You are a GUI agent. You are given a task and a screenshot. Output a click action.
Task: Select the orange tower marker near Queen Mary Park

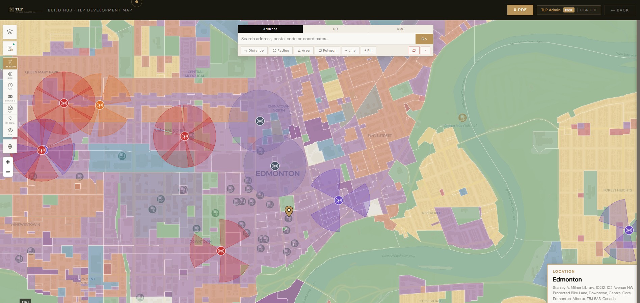click(99, 105)
